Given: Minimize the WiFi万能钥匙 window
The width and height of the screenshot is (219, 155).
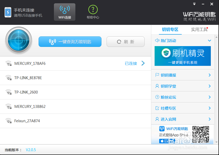Looking at the screenshot, I should (203, 4).
